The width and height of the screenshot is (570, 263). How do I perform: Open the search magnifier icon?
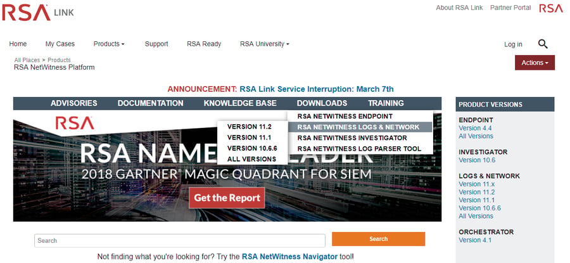[x=543, y=44]
